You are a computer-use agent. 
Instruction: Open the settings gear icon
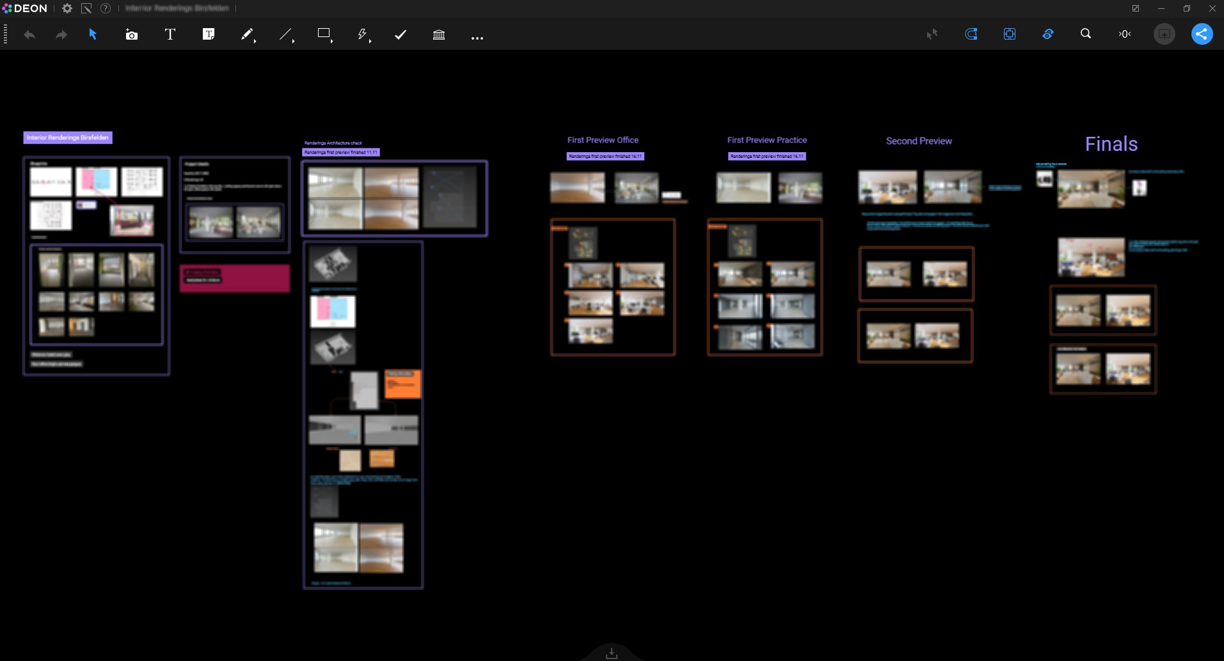(x=67, y=8)
